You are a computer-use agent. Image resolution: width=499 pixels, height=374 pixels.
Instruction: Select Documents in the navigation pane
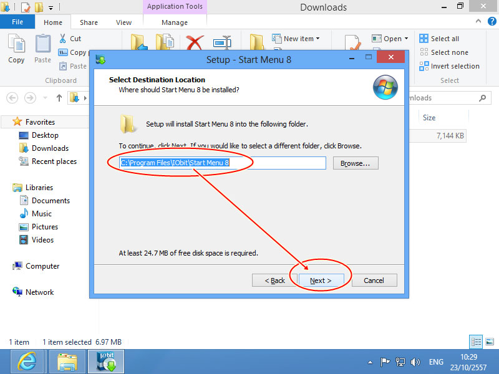pyautogui.click(x=51, y=200)
